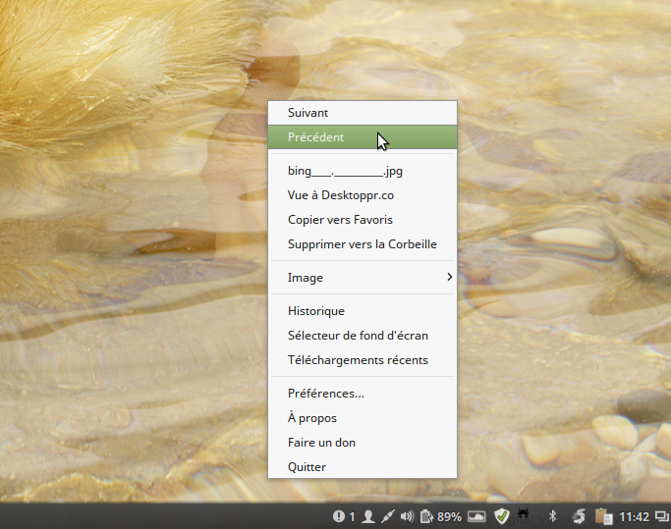Click the network connection tray icon
Screen dimensions: 671x529
[x=387, y=516]
